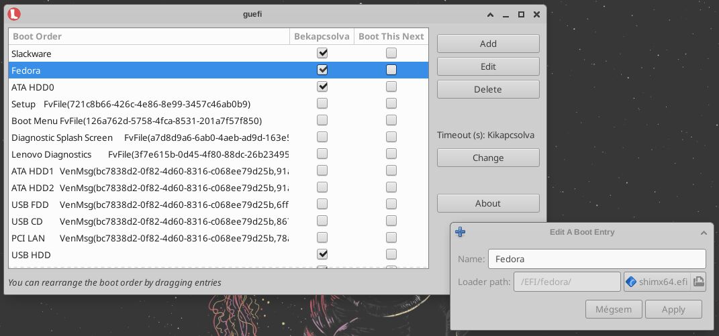This screenshot has width=719, height=336.
Task: Tick Boot This Next for Slackware
Action: coord(391,53)
